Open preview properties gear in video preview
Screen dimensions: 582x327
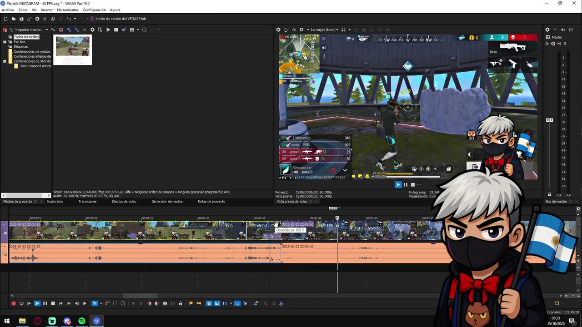click(x=278, y=30)
